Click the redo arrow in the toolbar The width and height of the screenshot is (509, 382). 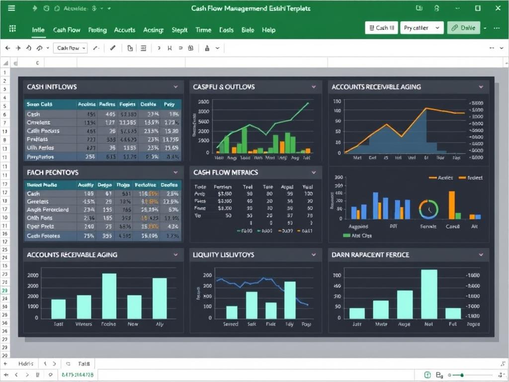(x=40, y=48)
